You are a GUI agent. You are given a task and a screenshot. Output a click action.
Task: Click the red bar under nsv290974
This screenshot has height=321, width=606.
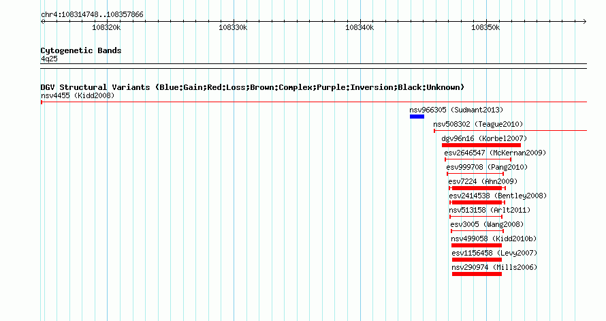point(477,274)
